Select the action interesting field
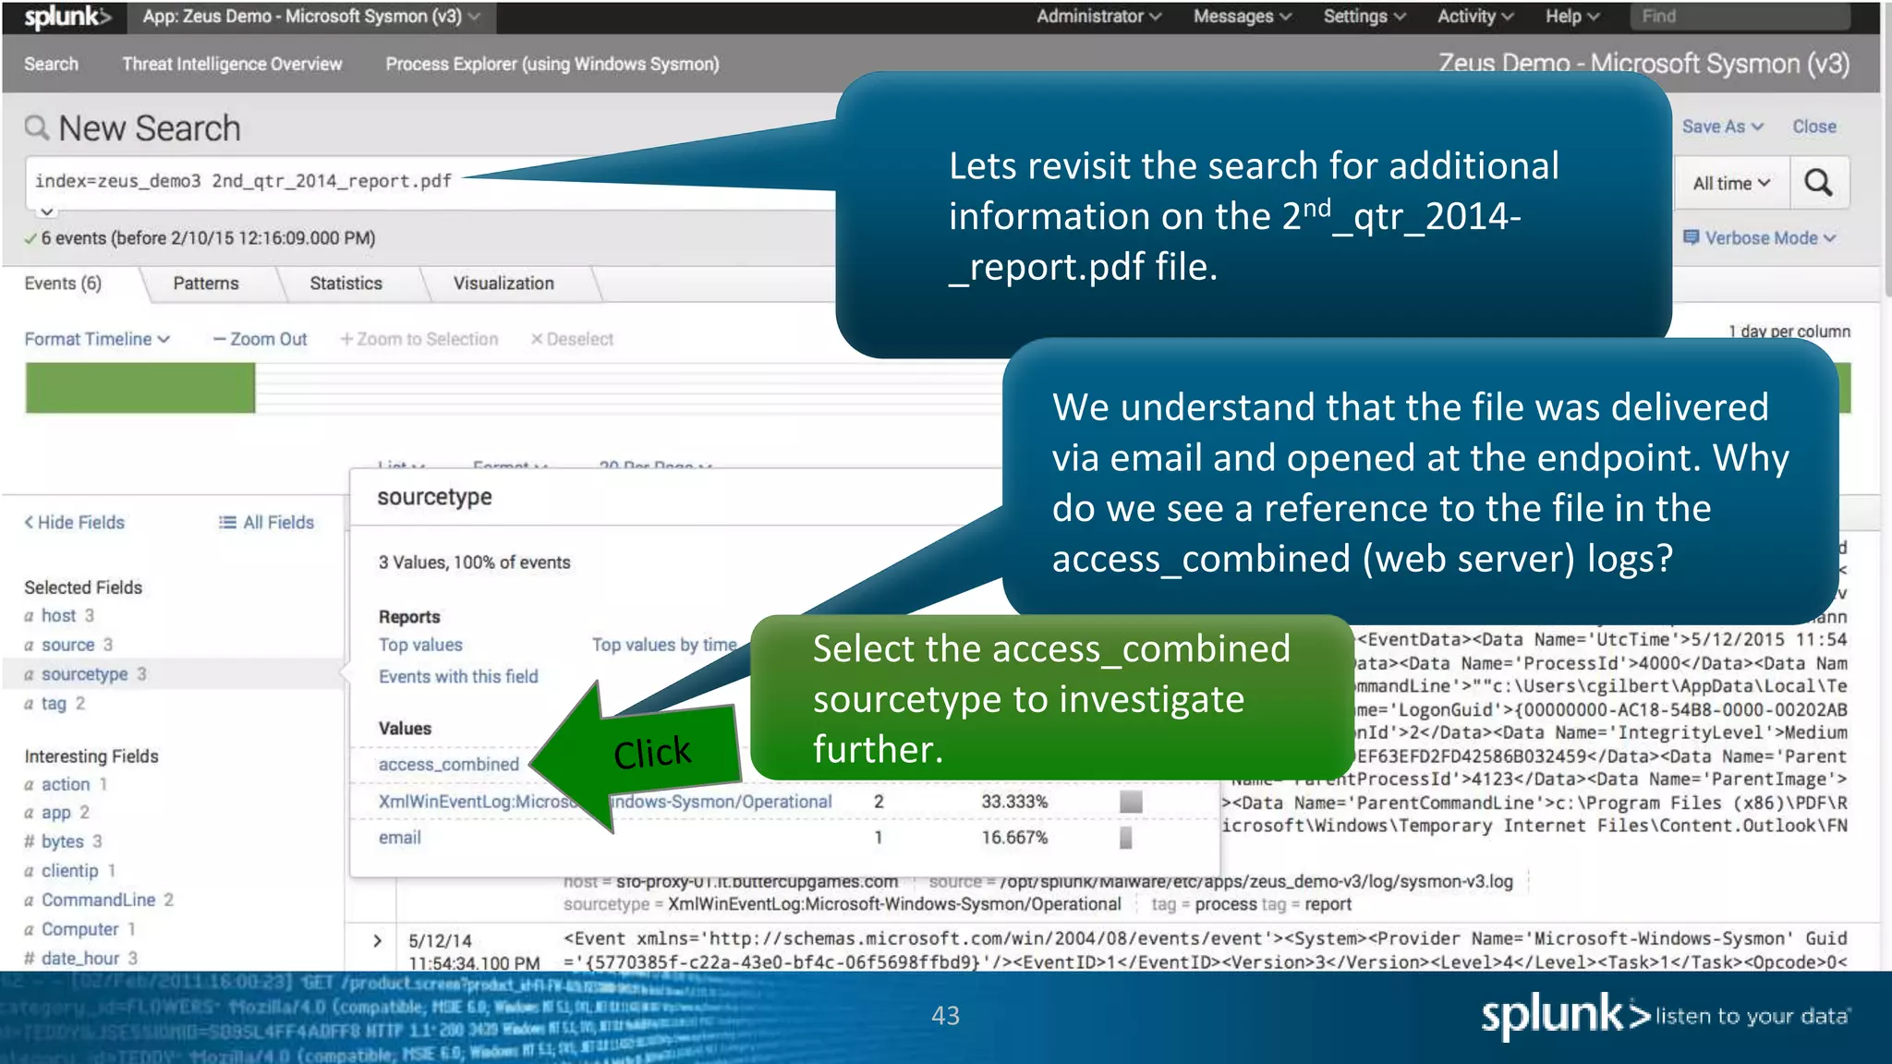Image resolution: width=1892 pixels, height=1064 pixels. point(66,784)
